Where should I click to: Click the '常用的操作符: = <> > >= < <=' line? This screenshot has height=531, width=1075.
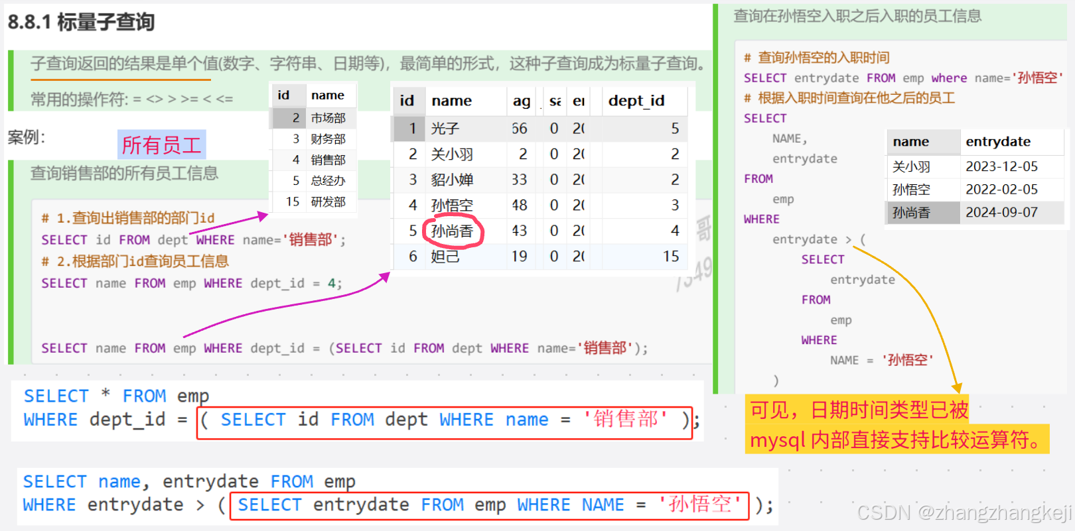tap(131, 99)
